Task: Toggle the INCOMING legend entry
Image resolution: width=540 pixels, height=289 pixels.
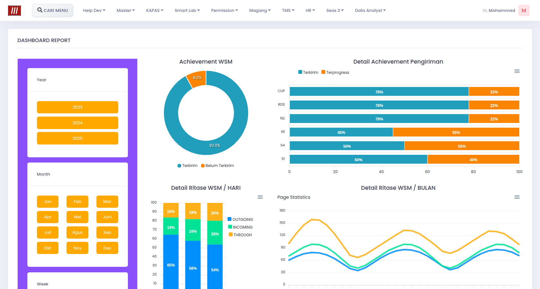Action: tap(240, 227)
